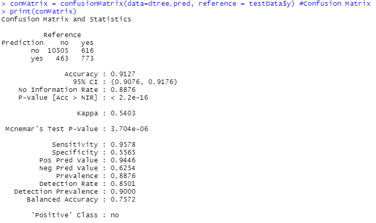Click the Kappa value 0.5403
Screen dimensions: 376x223
(x=122, y=113)
